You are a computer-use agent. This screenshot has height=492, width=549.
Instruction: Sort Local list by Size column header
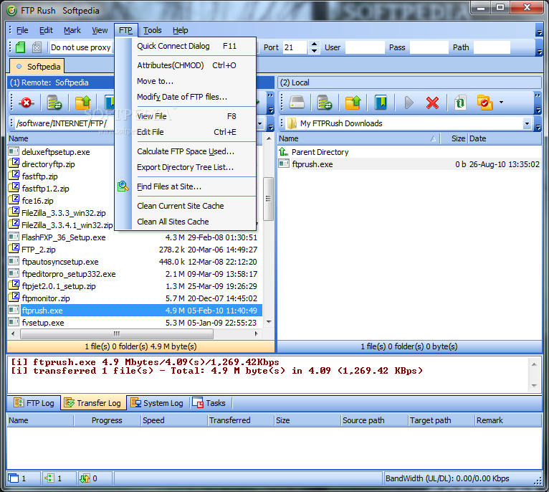click(x=454, y=138)
